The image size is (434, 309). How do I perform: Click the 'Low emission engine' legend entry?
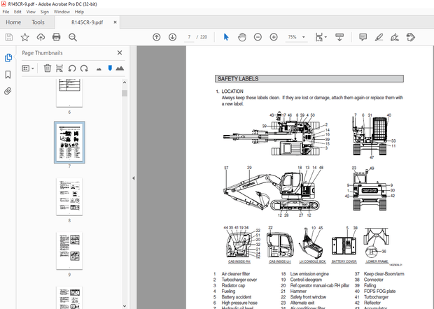(x=309, y=274)
